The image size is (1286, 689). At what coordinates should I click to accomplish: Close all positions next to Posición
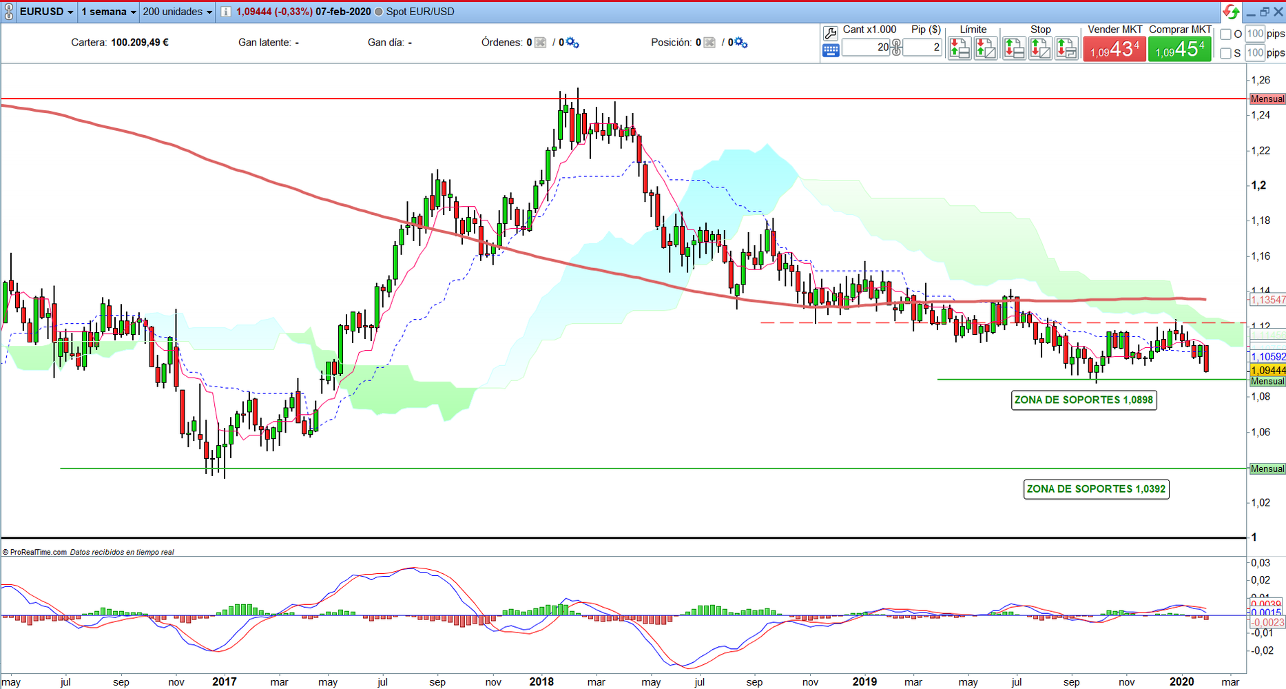(709, 43)
